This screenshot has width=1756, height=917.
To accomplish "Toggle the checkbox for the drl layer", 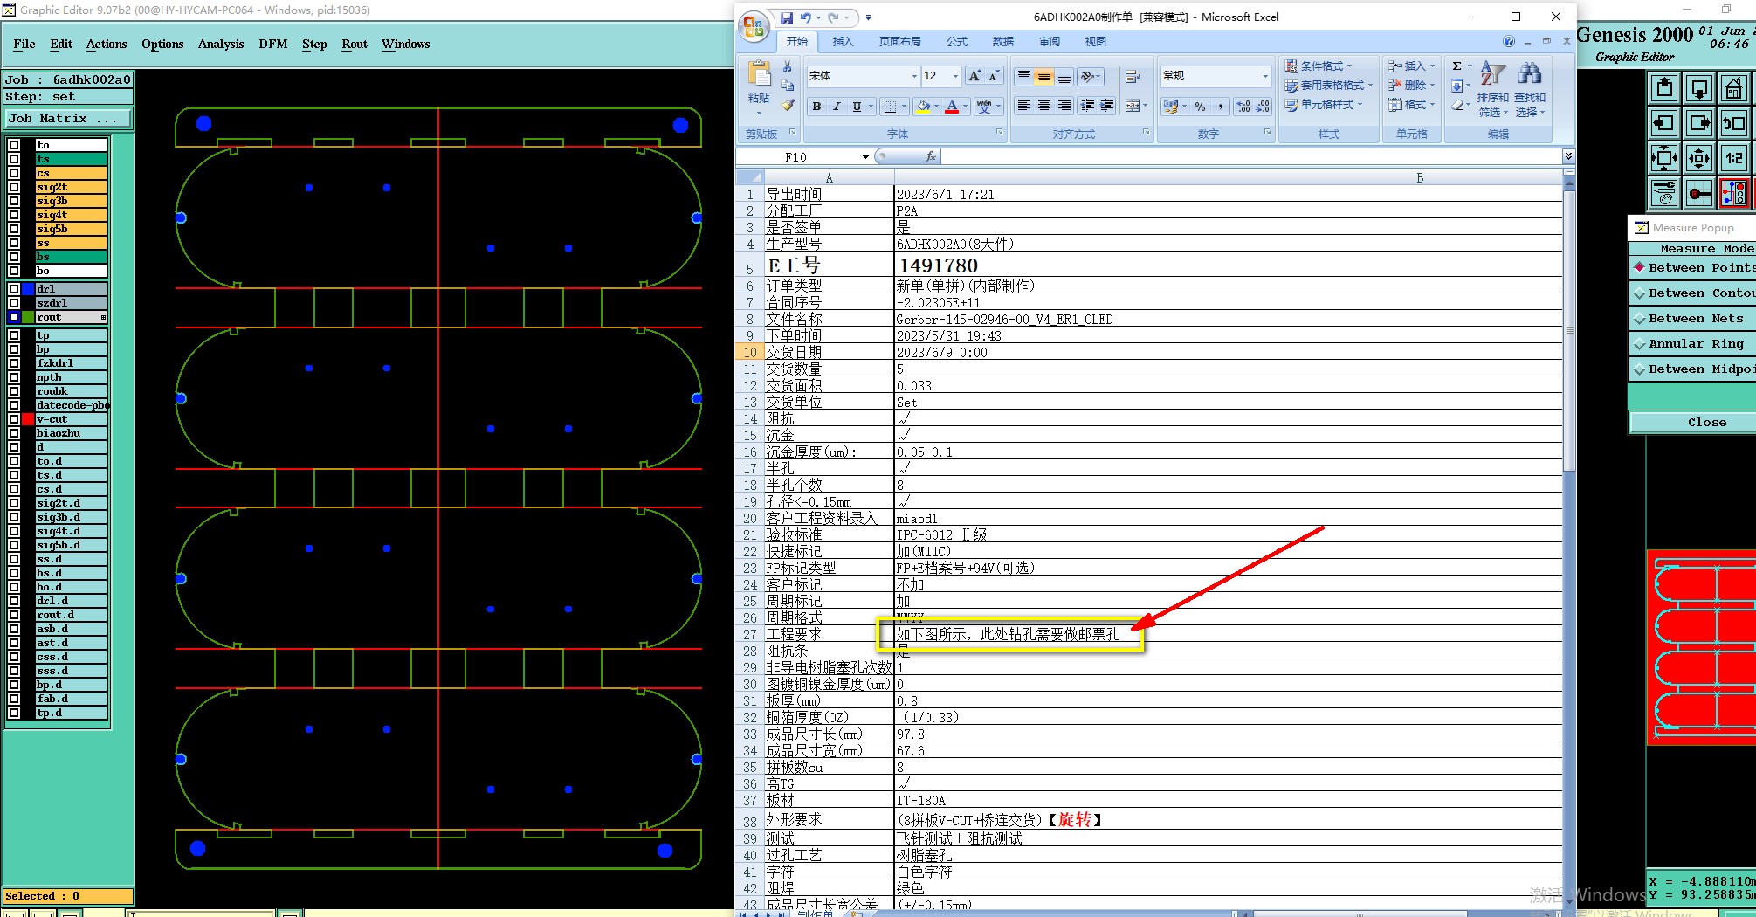I will click(14, 289).
